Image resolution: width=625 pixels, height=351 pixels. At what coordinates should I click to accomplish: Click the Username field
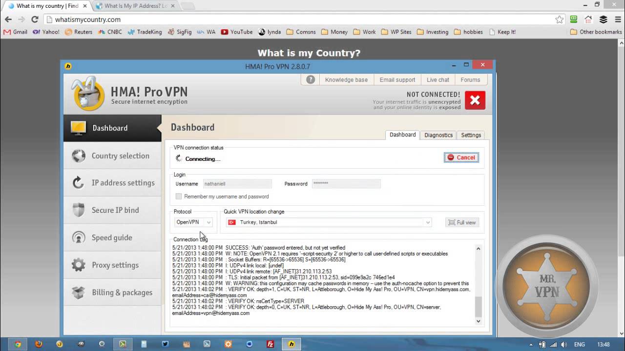coord(237,184)
